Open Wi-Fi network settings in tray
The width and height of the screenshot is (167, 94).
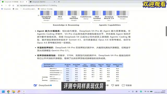pos(145,92)
